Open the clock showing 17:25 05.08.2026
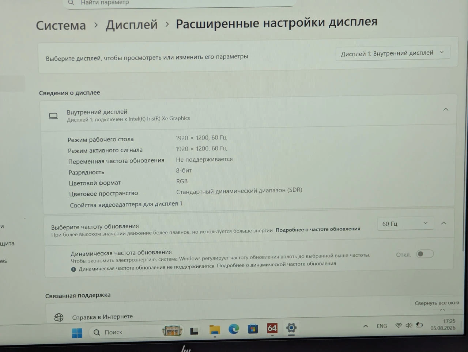The image size is (468, 352). tap(443, 325)
